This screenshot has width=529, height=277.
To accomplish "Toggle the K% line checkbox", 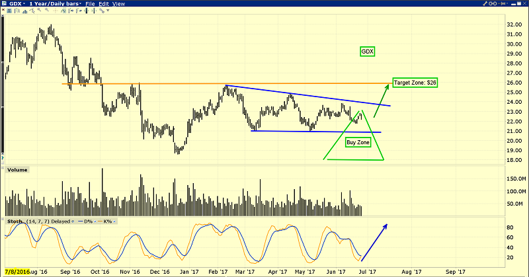I will (114, 221).
